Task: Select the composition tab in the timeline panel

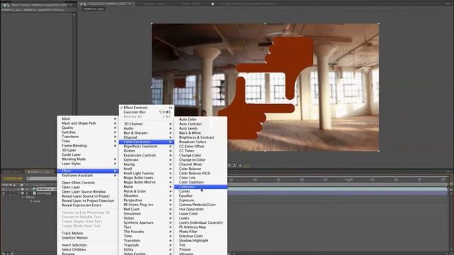Action: pyautogui.click(x=40, y=172)
